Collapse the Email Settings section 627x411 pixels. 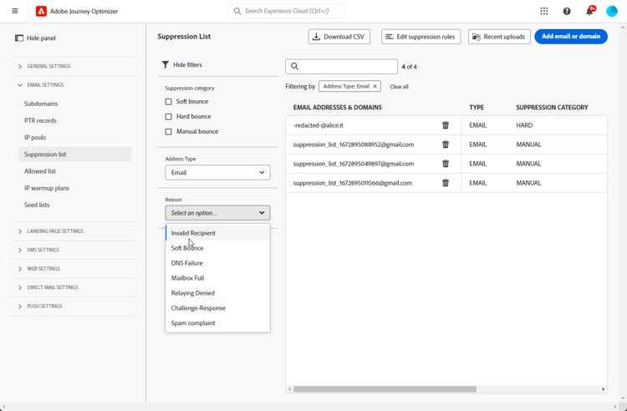[44, 85]
